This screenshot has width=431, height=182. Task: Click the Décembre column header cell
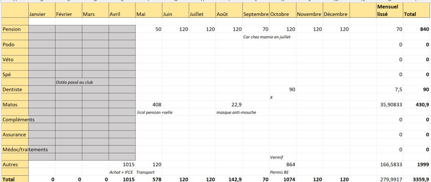pyautogui.click(x=336, y=11)
